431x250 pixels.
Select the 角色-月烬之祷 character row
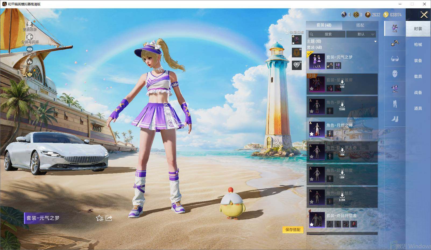pyautogui.click(x=342, y=129)
